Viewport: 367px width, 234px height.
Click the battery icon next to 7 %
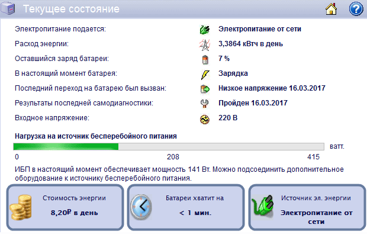(205, 59)
